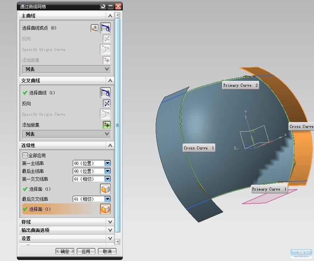This screenshot has width=314, height=261.
Task: Click the dialog reset arrow icon in title bar
Action: click(103, 6)
